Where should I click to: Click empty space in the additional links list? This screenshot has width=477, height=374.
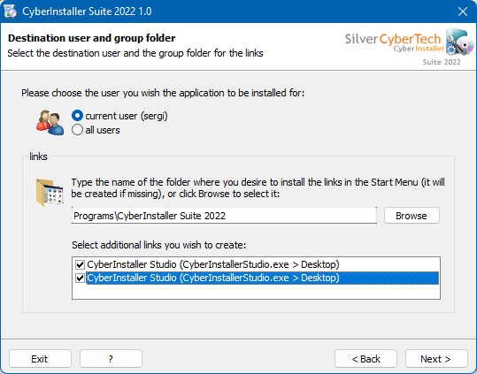pos(256,292)
